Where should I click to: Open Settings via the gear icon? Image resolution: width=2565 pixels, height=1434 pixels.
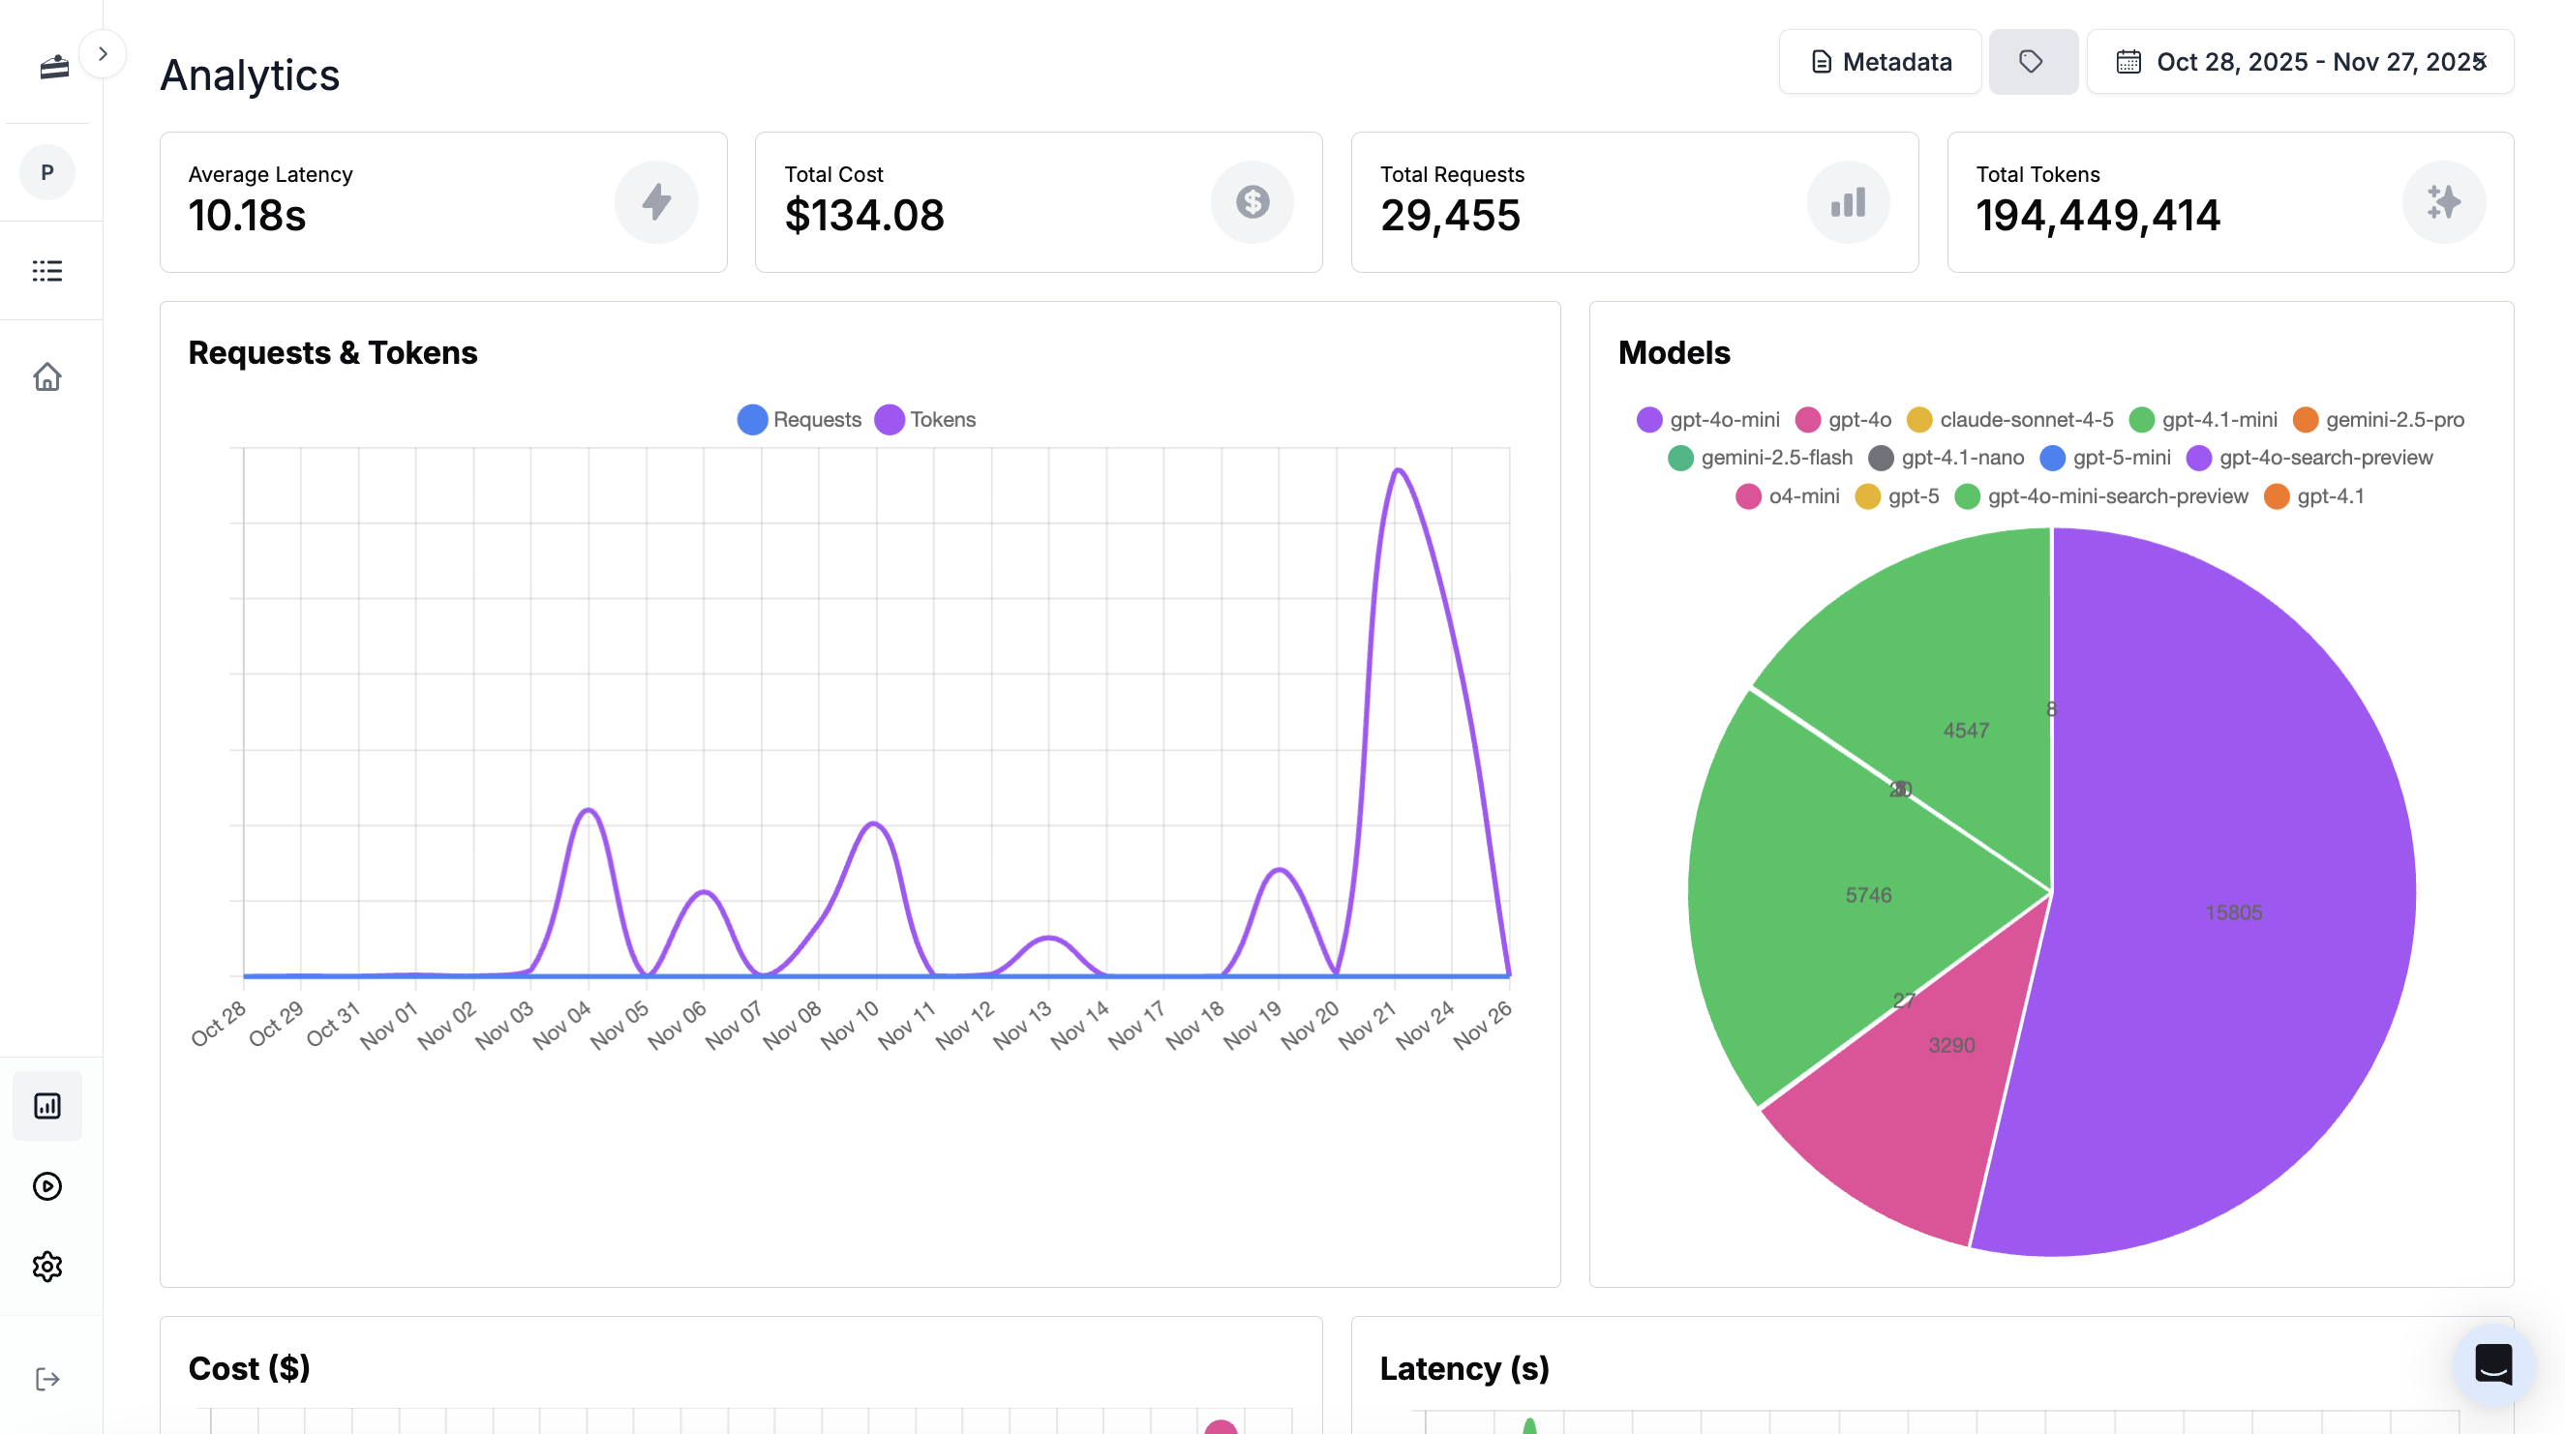pos(46,1266)
